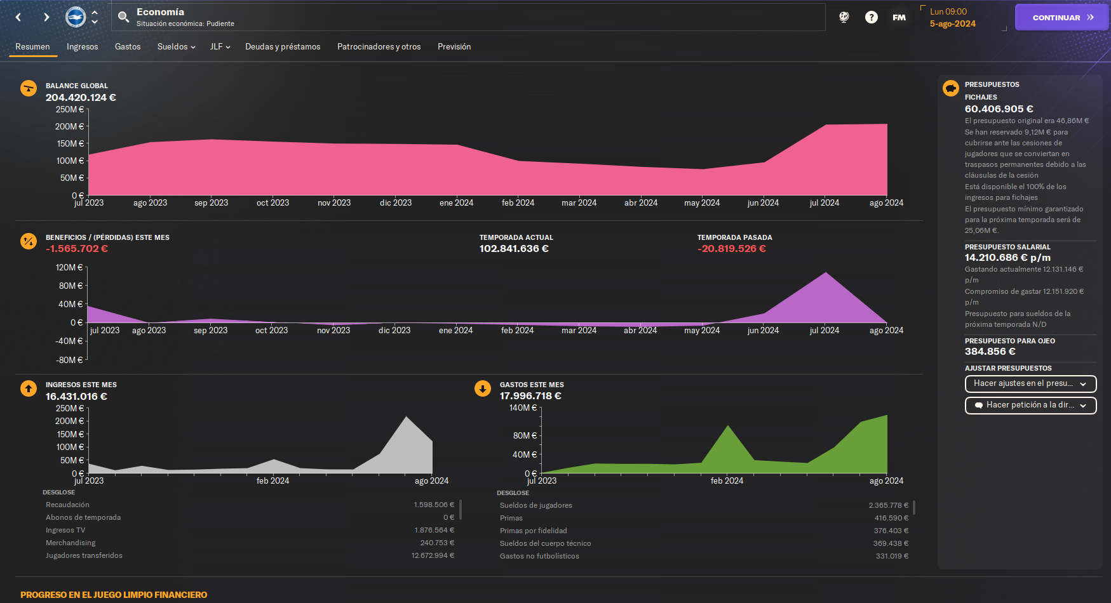Click Temporada pasada -20.819.526 €
Viewport: 1111px width, 603px height.
pos(732,249)
